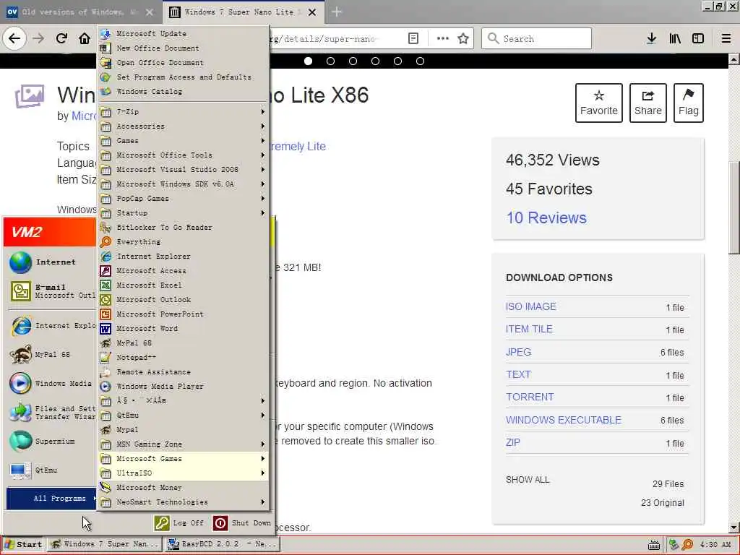Select the sixth carousel dot
The height and width of the screenshot is (555, 740).
tap(420, 61)
